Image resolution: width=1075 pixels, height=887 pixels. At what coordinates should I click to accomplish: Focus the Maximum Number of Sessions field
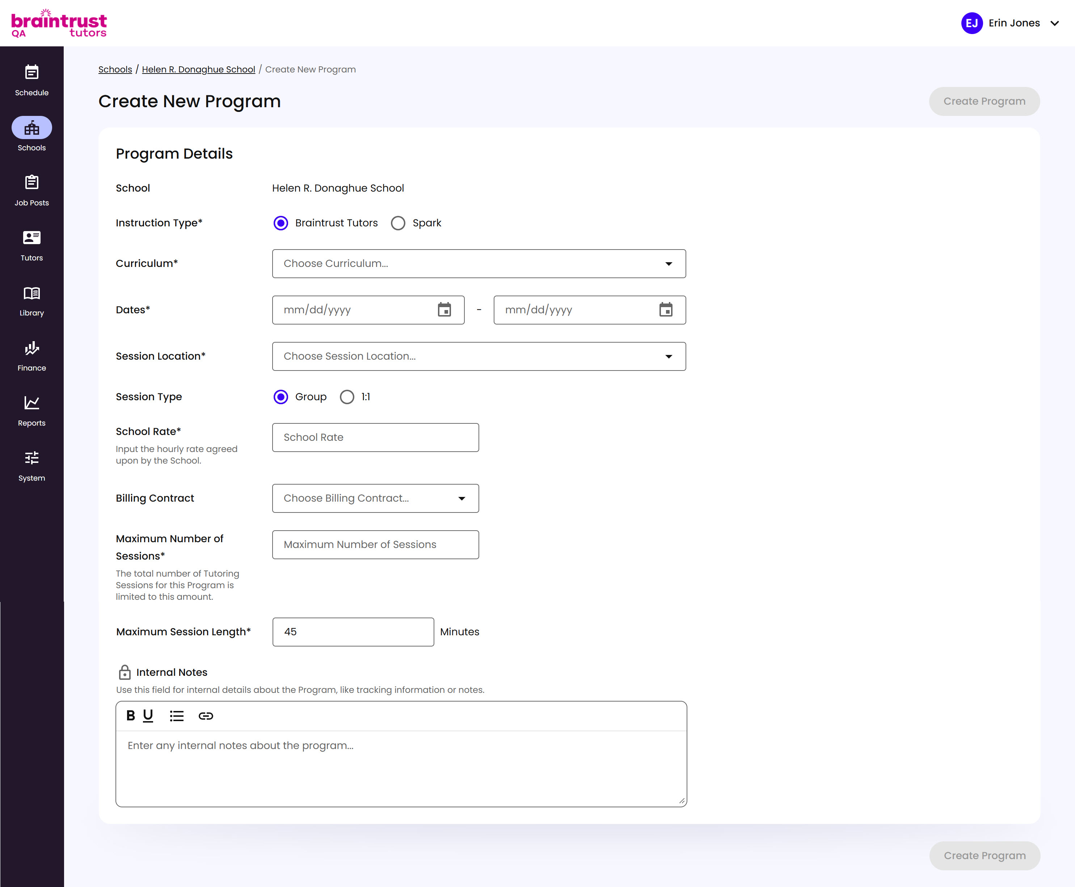pyautogui.click(x=375, y=545)
